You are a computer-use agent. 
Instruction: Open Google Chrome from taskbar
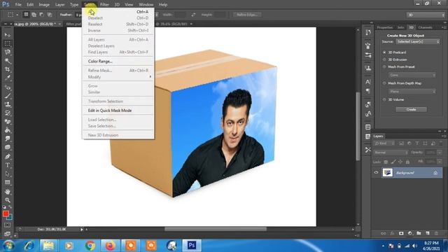(x=90, y=246)
